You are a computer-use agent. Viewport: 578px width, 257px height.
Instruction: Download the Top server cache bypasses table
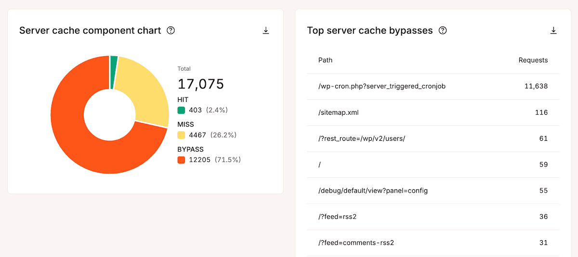pyautogui.click(x=553, y=30)
